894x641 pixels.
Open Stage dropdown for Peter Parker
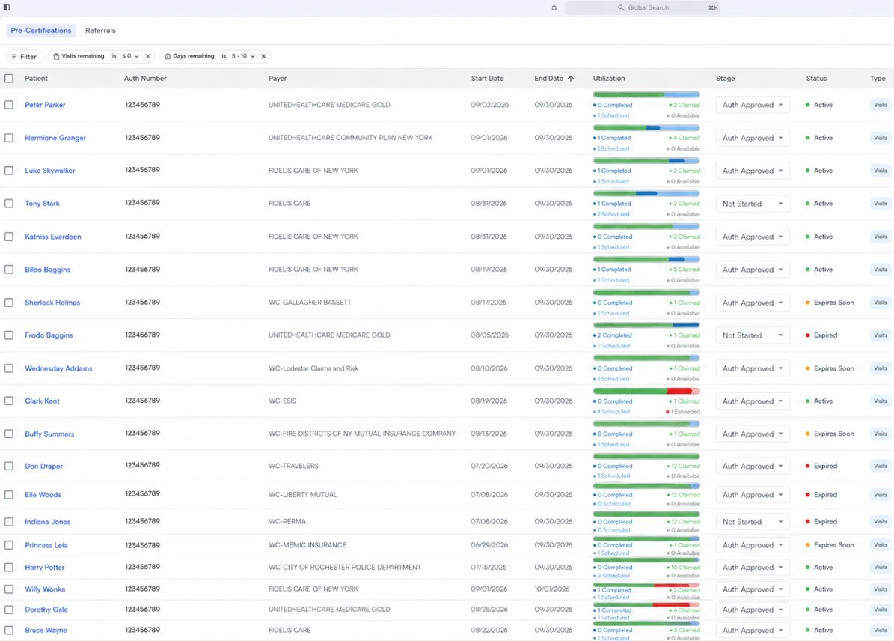tap(753, 105)
